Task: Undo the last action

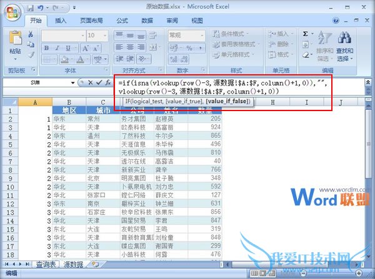Action: [x=40, y=8]
